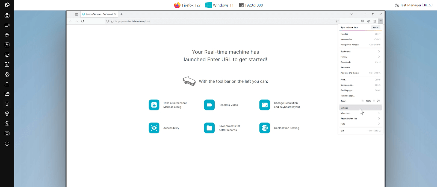Click the site padlock icon in the URL bar
Image resolution: width=437 pixels, height=187 pixels.
(112, 21)
